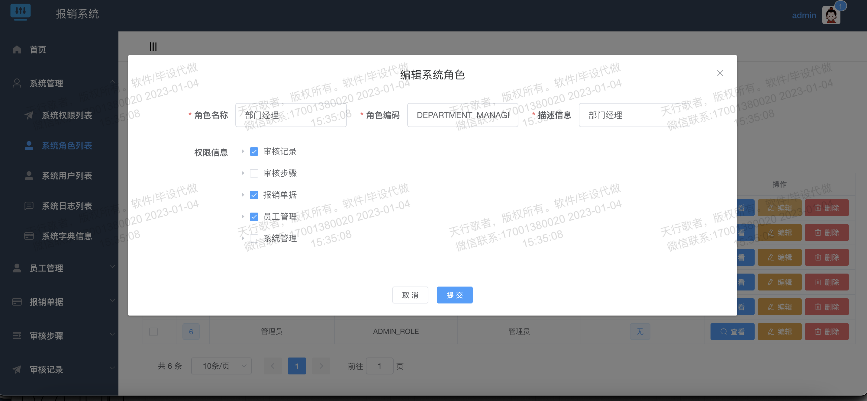This screenshot has width=867, height=401.
Task: Check the 审核步骤 permission checkbox
Action: [254, 173]
